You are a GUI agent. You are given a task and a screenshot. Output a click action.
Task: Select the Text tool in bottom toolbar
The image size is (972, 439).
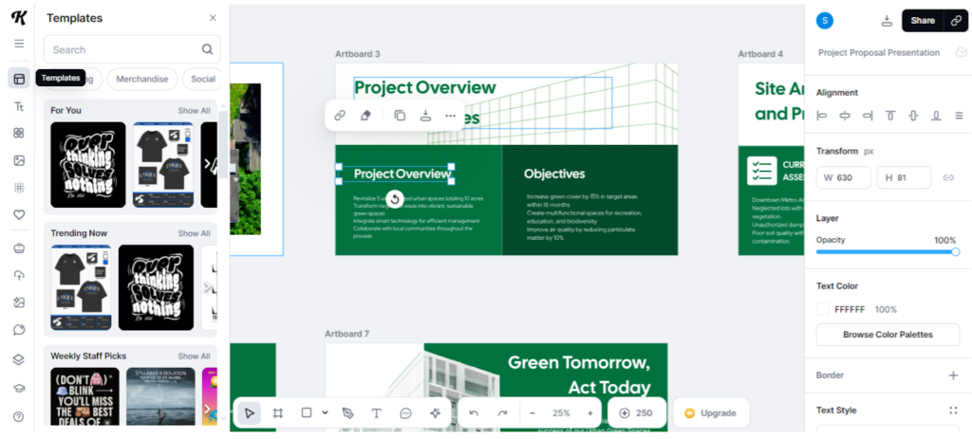pos(376,413)
